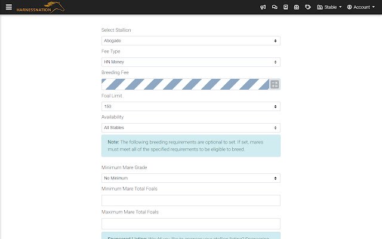The height and width of the screenshot is (239, 382).
Task: Click the "Breeding Fee" label
Action: (x=115, y=72)
